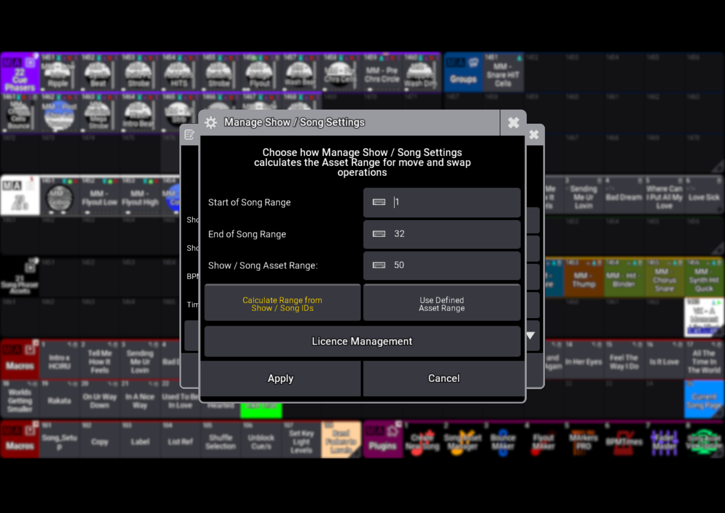Select Calculate Range from Show / Song IDs
Viewport: 725px width, 513px height.
[x=282, y=303]
